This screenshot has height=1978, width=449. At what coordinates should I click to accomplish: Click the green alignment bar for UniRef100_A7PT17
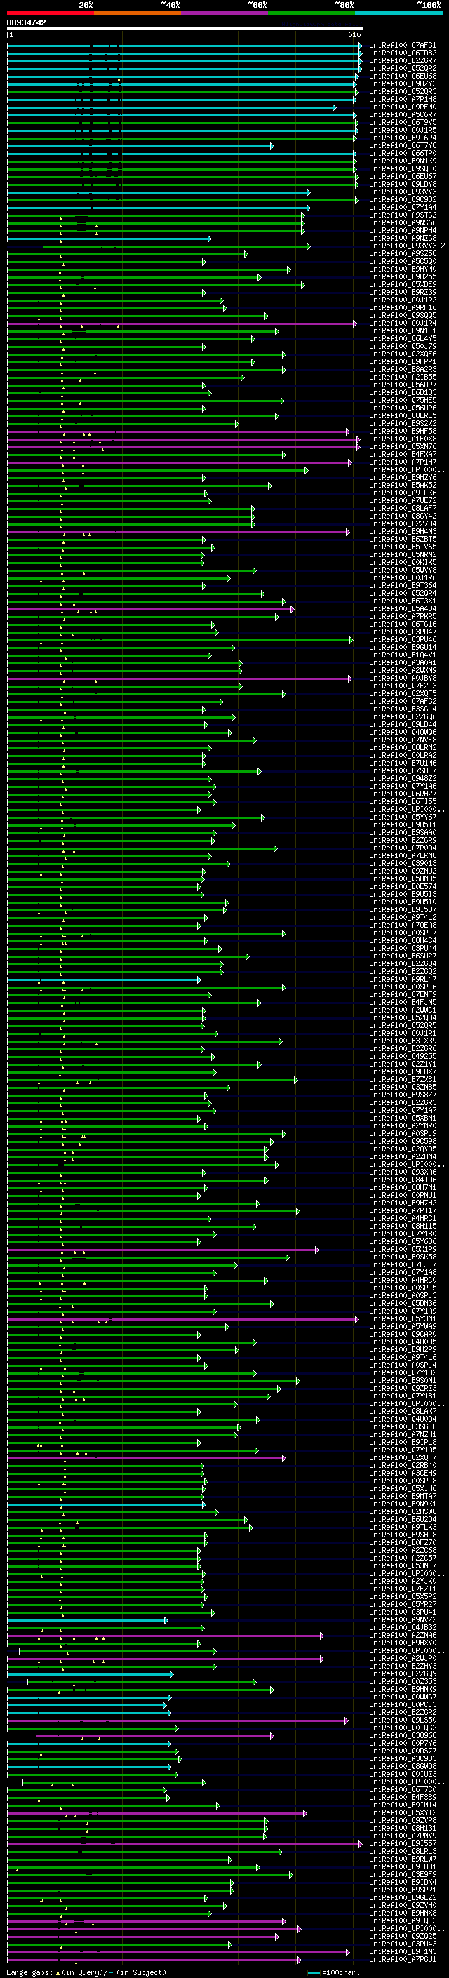(154, 1212)
